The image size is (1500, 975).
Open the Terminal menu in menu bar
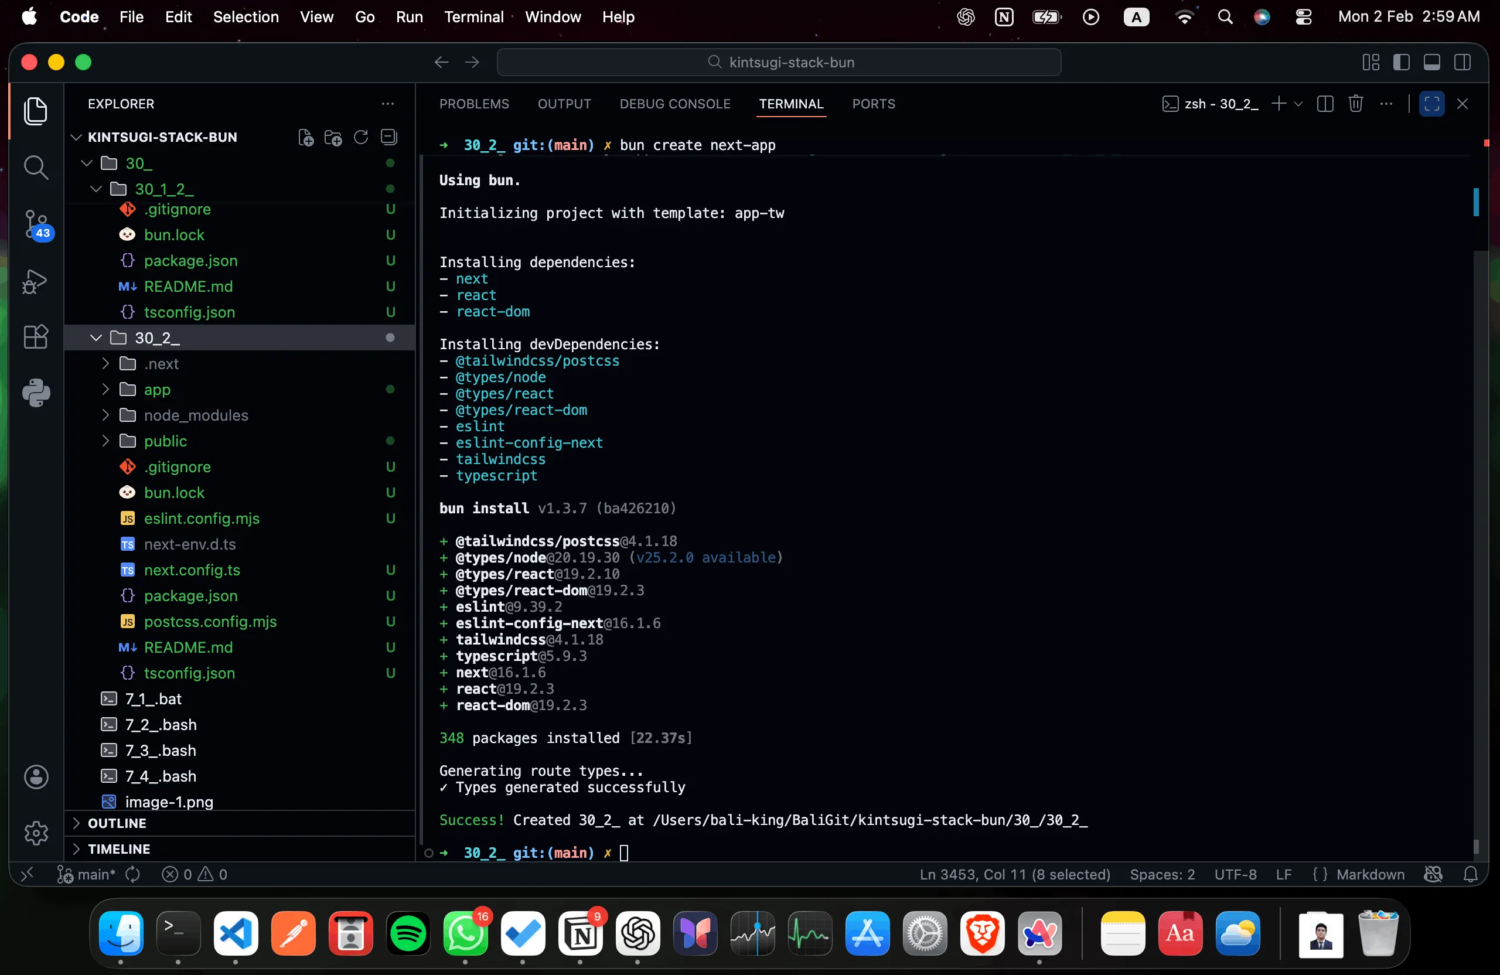pos(473,17)
